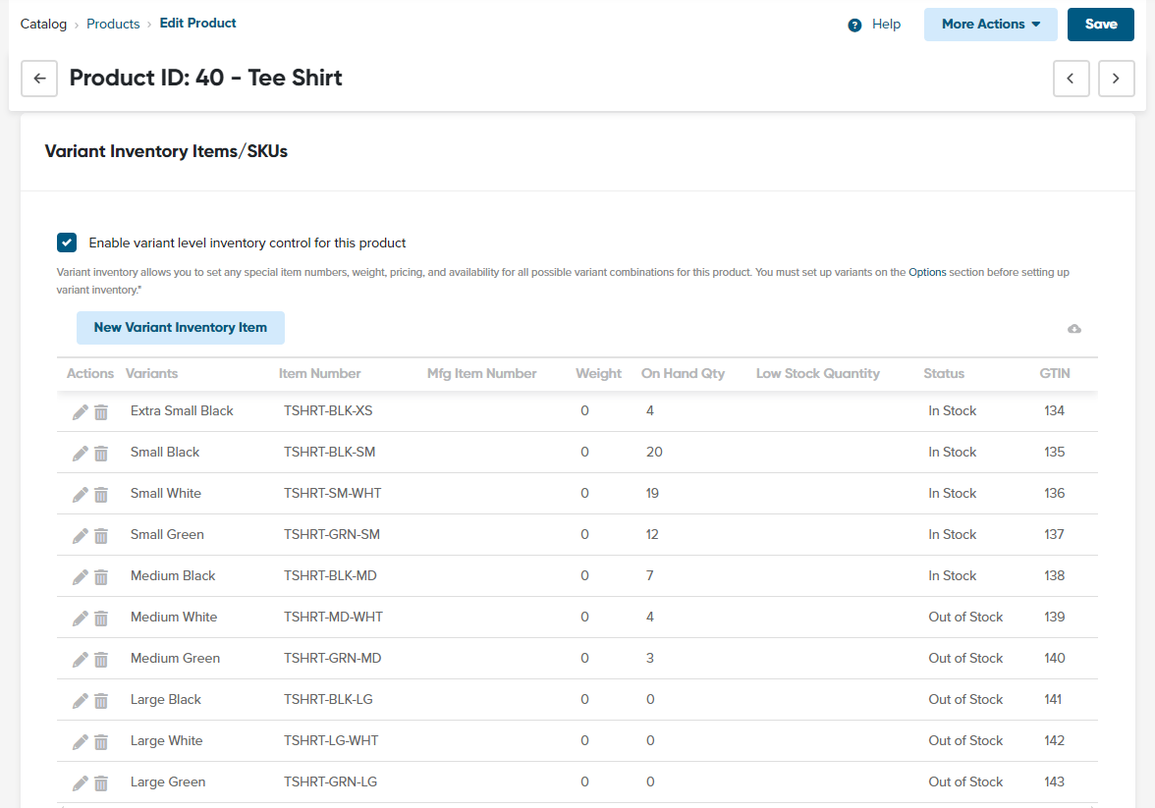Edit the Medium Green variant
The width and height of the screenshot is (1155, 808).
click(80, 659)
